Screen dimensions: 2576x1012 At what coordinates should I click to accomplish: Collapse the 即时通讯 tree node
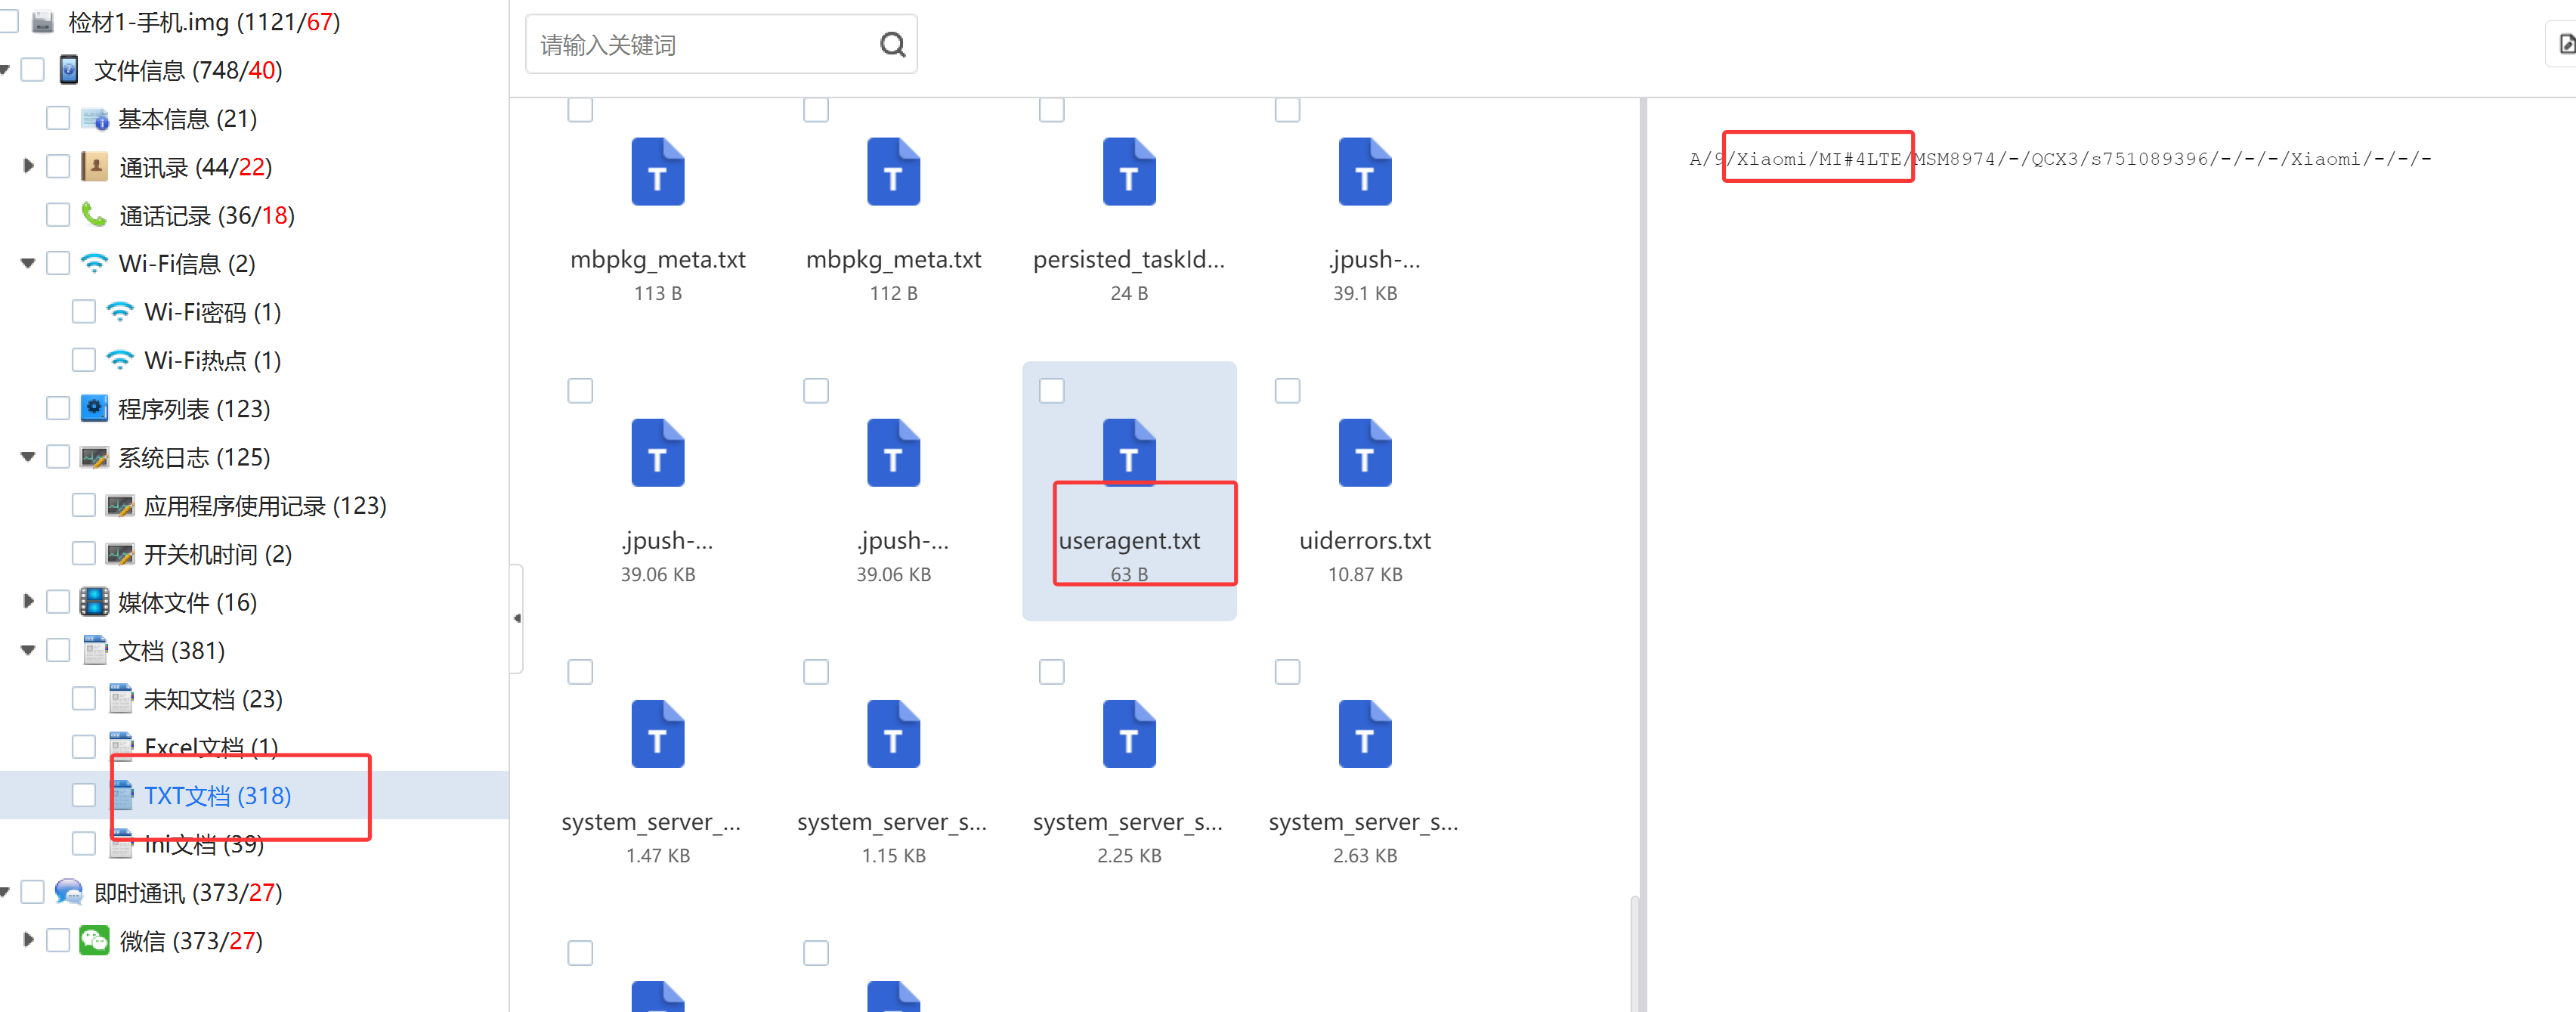5,891
